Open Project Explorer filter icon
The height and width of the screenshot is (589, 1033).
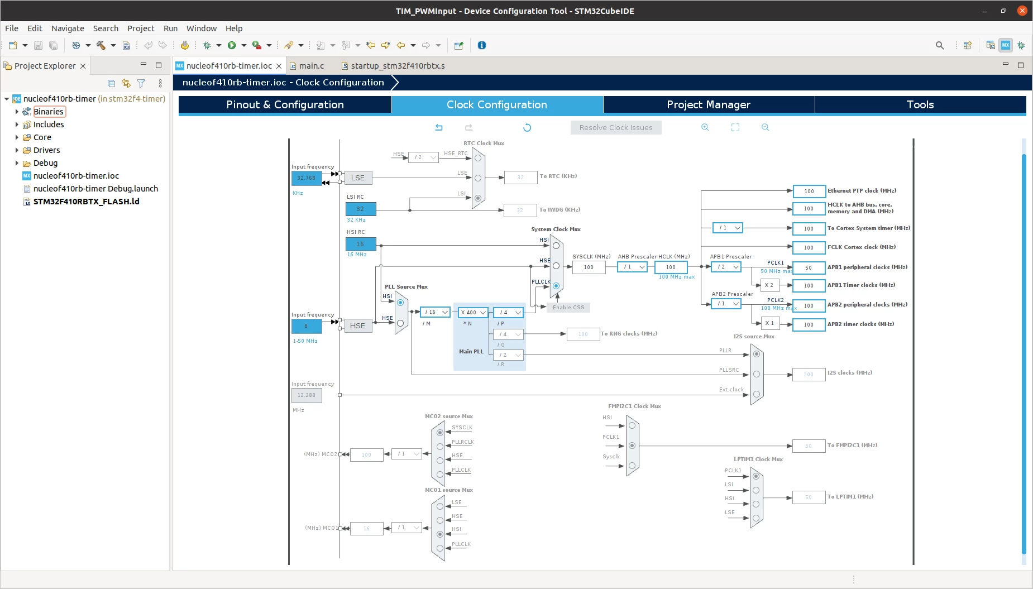click(141, 83)
